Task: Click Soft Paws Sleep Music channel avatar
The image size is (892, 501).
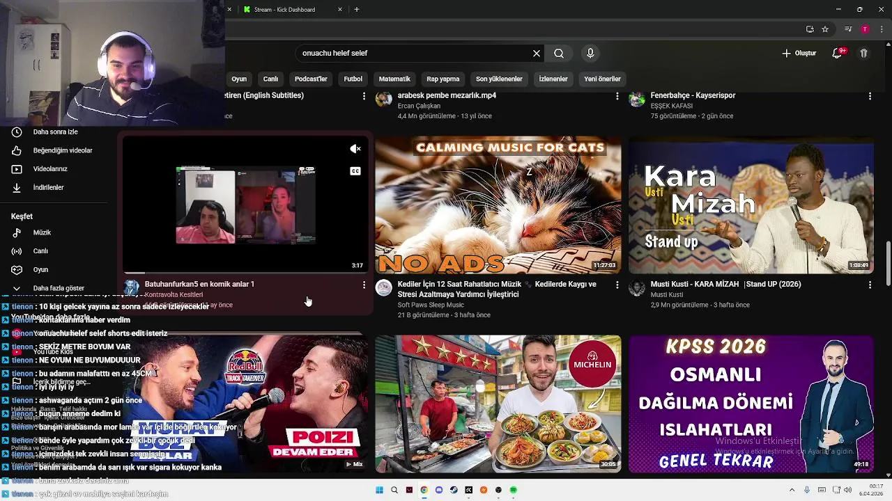Action: [384, 288]
